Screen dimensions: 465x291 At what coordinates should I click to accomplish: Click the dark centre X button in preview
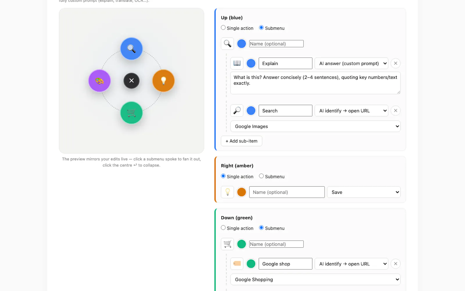click(131, 81)
